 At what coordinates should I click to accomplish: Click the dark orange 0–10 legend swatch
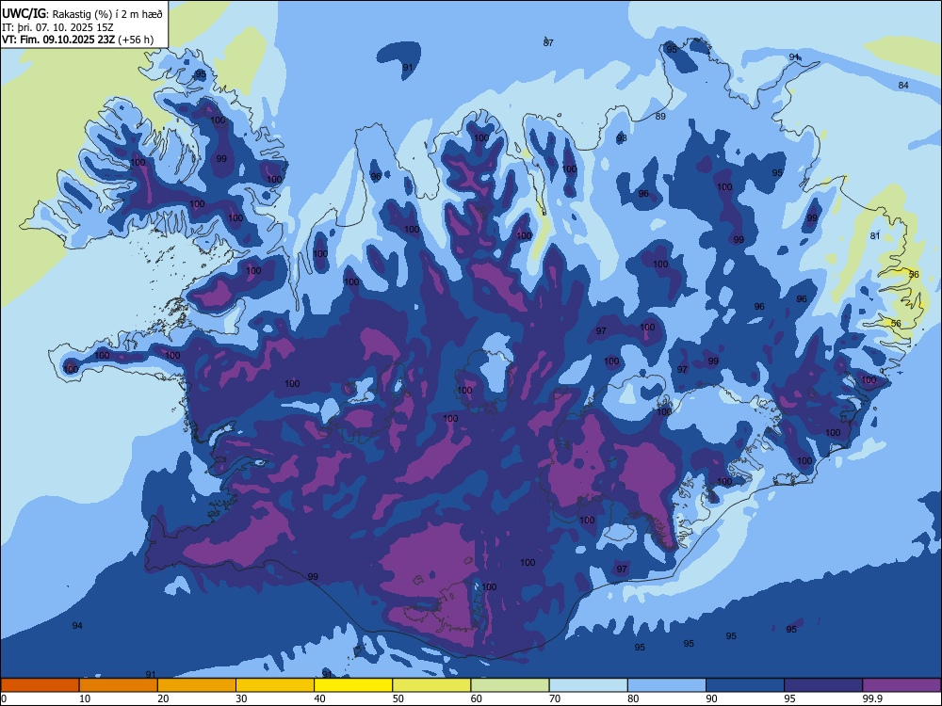click(40, 685)
